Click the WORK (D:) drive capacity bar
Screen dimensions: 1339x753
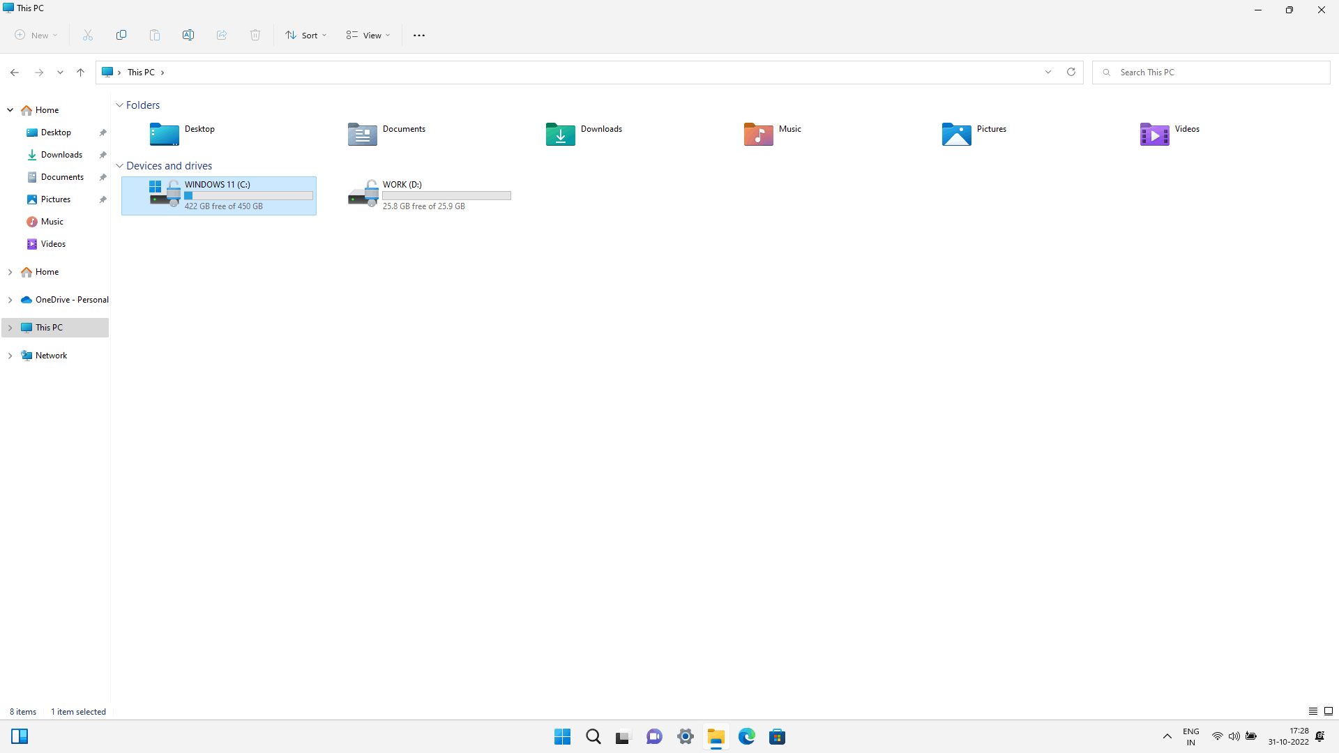[446, 196]
